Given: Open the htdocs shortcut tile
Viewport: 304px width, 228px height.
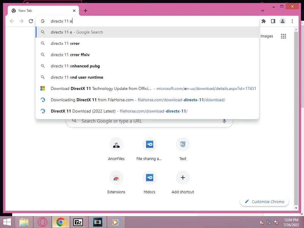Looking at the screenshot, I should 149,183.
